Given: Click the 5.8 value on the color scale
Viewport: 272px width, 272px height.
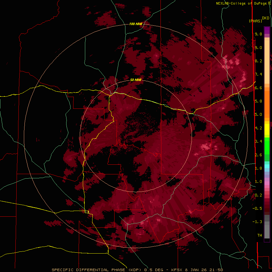Looking at the screenshot, I should coord(258,101).
